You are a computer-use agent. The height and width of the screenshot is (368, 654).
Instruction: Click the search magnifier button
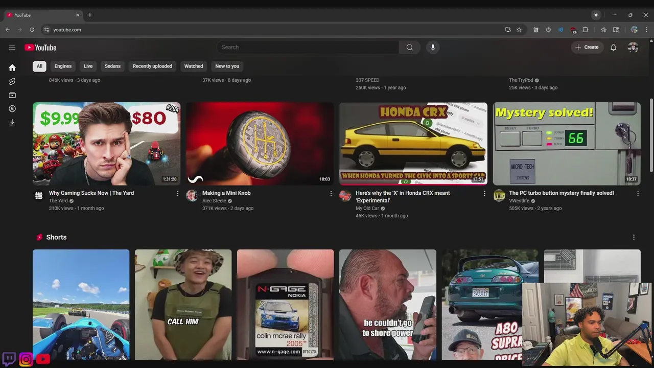tap(410, 47)
